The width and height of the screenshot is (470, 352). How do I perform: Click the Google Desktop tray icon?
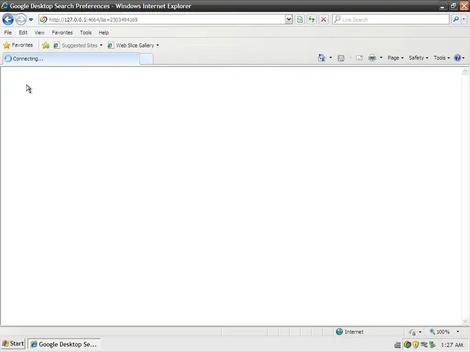(408, 345)
